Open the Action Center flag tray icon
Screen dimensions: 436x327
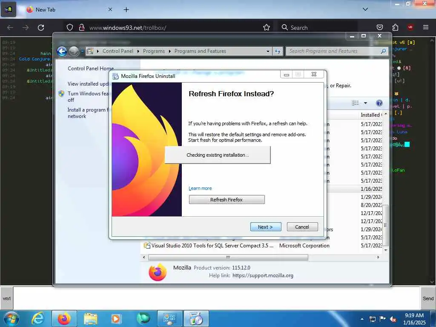pyautogui.click(x=383, y=319)
